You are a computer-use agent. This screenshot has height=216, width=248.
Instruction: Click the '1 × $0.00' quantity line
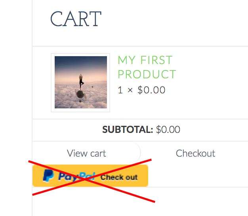141,90
